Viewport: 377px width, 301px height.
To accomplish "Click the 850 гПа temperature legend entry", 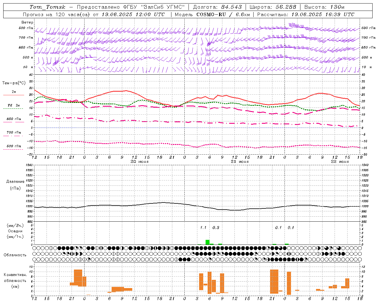I will pyautogui.click(x=14, y=119).
